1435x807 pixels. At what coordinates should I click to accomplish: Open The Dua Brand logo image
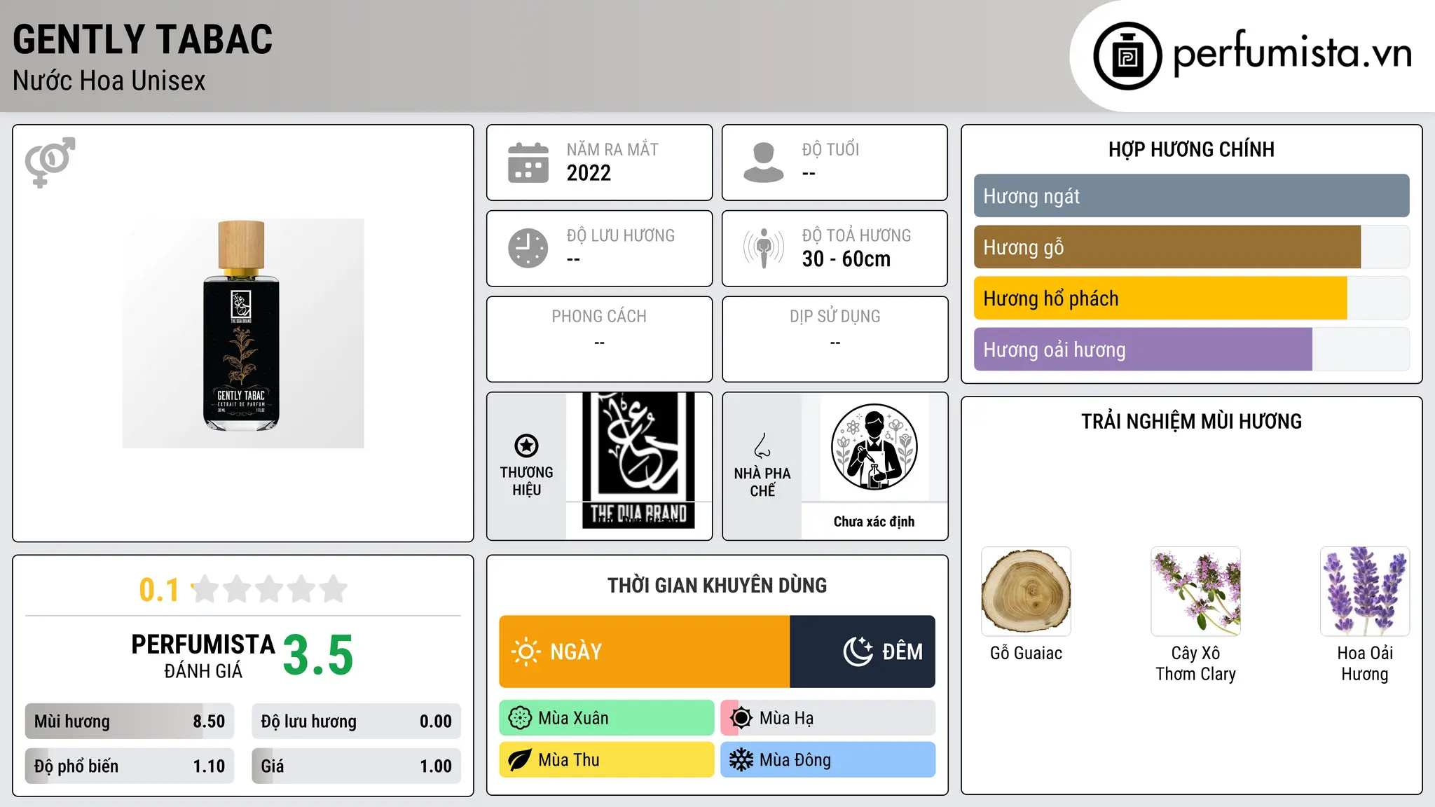638,460
